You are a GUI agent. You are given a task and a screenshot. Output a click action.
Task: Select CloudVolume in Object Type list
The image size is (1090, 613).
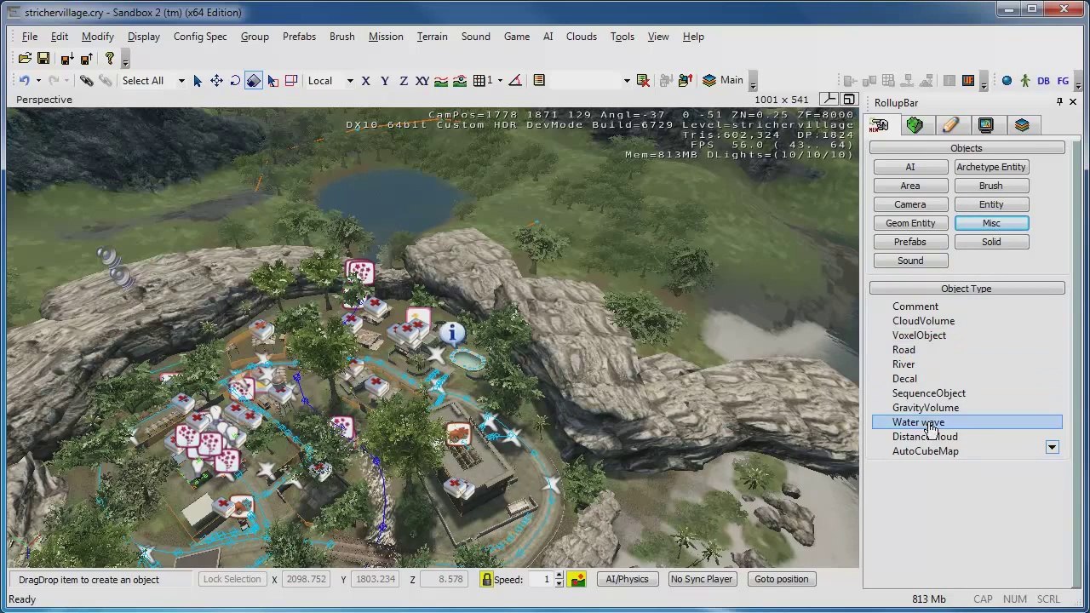[923, 321]
